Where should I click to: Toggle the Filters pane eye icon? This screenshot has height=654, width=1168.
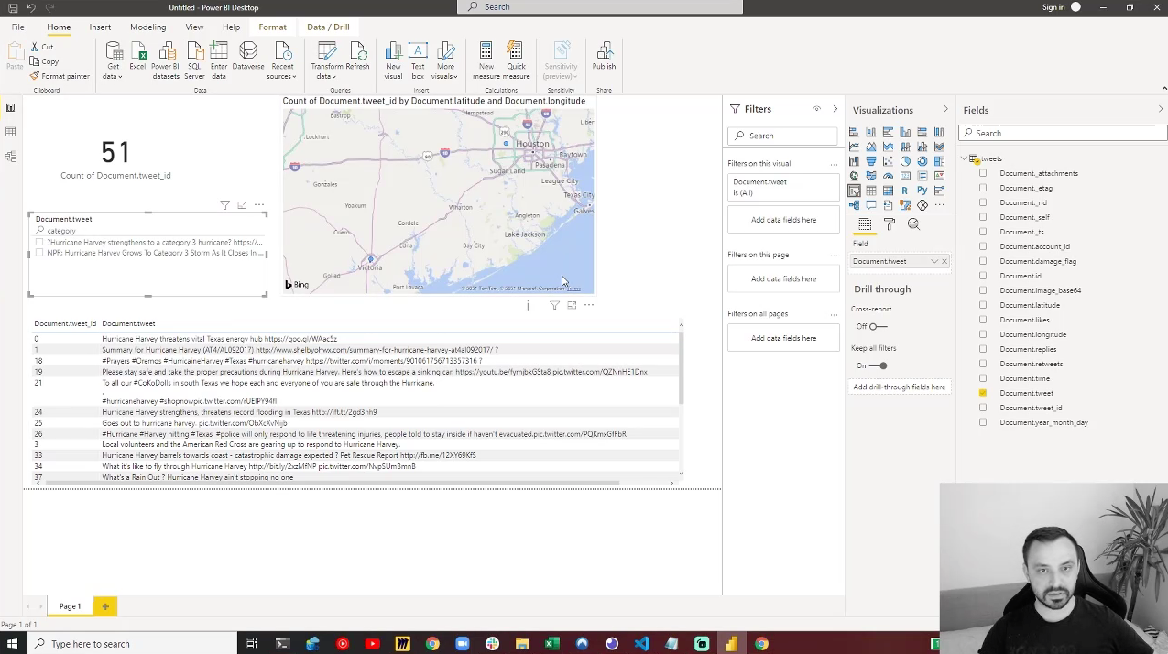817,109
